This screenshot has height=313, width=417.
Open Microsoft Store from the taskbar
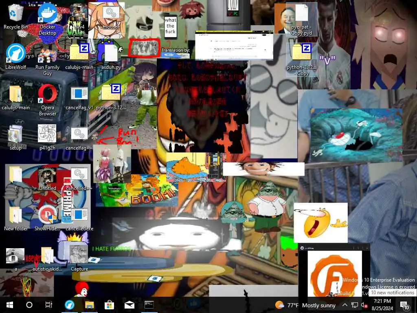[x=109, y=305]
